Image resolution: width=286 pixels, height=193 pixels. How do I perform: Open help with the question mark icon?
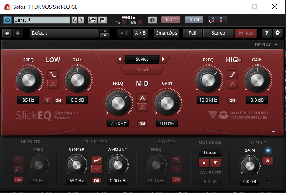tap(267, 33)
